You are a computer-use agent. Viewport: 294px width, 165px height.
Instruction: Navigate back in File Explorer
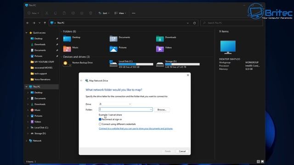tap(28, 23)
